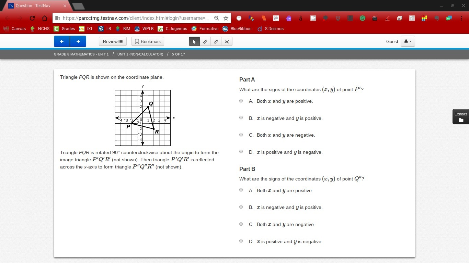This screenshot has width=469, height=263.
Task: Advance to the next test question
Action: [78, 41]
